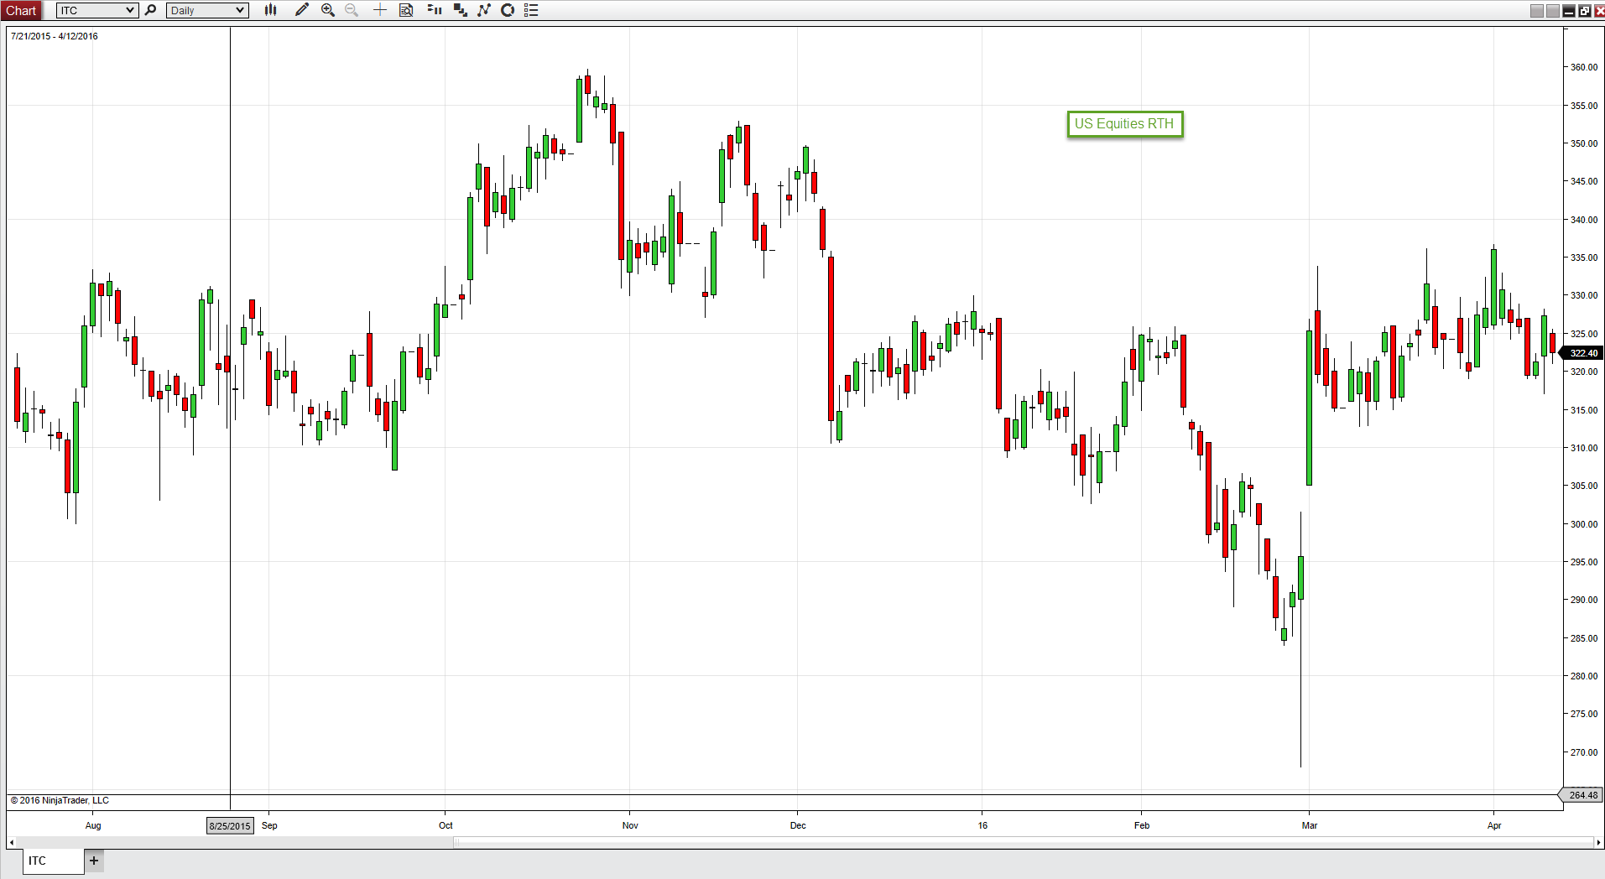This screenshot has width=1605, height=879.
Task: Click the zoom out magnifier icon
Action: (352, 10)
